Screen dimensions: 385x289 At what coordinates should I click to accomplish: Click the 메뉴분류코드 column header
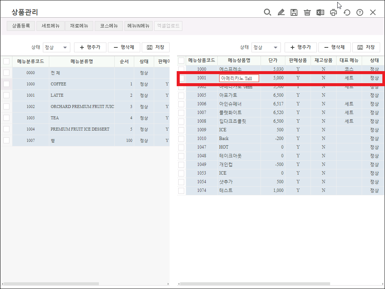tap(31, 61)
